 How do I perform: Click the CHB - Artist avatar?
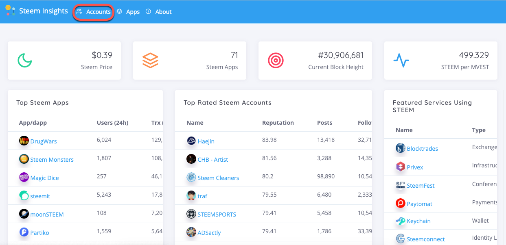click(191, 159)
